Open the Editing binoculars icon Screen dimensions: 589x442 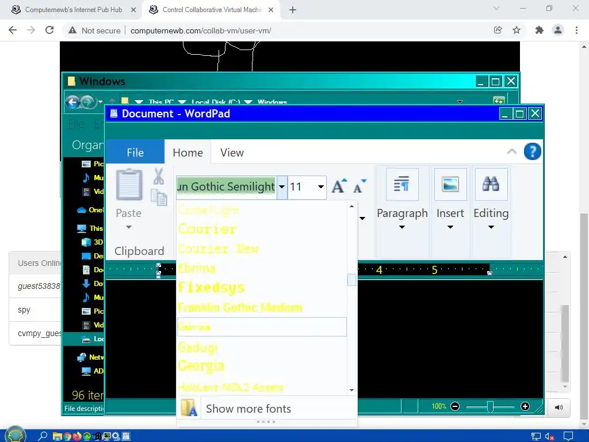pos(491,185)
